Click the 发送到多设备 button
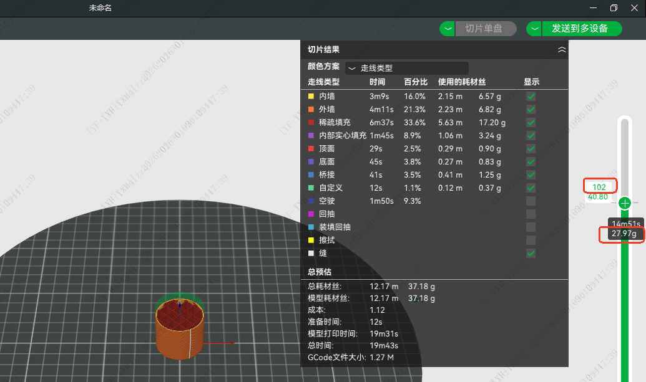The image size is (646, 382). pyautogui.click(x=579, y=29)
